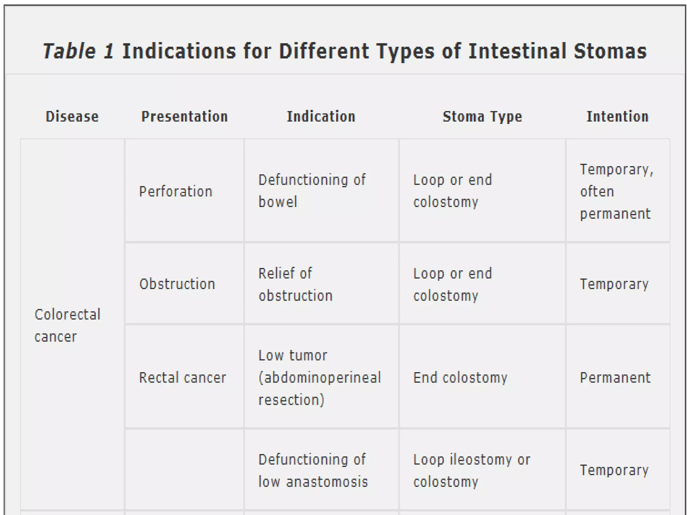
Task: Select the Obstruction presentation cell
Action: 184,283
